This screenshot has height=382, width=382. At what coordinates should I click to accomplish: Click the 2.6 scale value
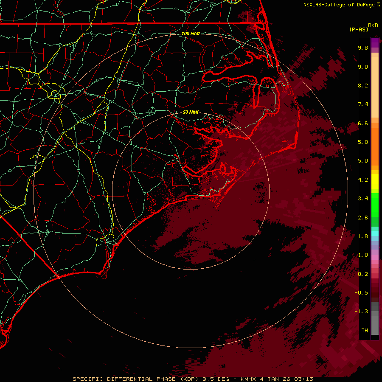363,217
